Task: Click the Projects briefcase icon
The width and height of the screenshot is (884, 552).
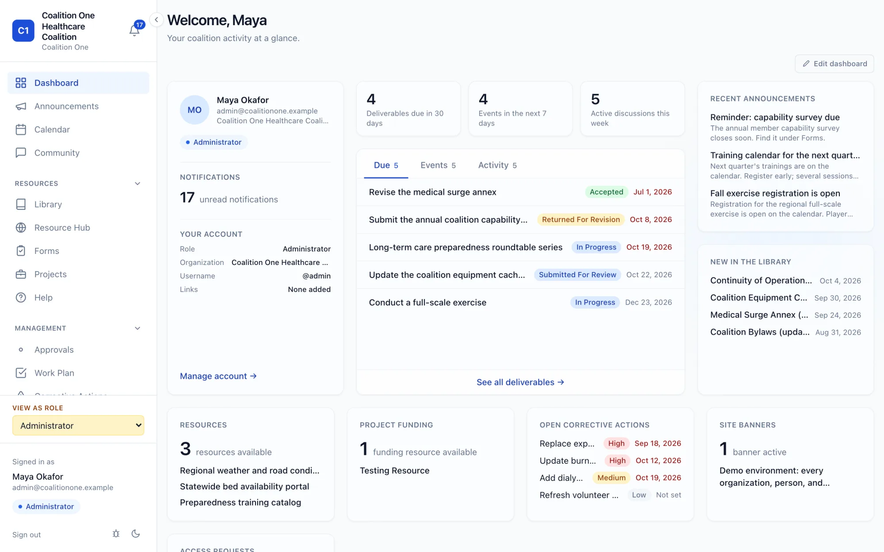Action: pyautogui.click(x=21, y=274)
